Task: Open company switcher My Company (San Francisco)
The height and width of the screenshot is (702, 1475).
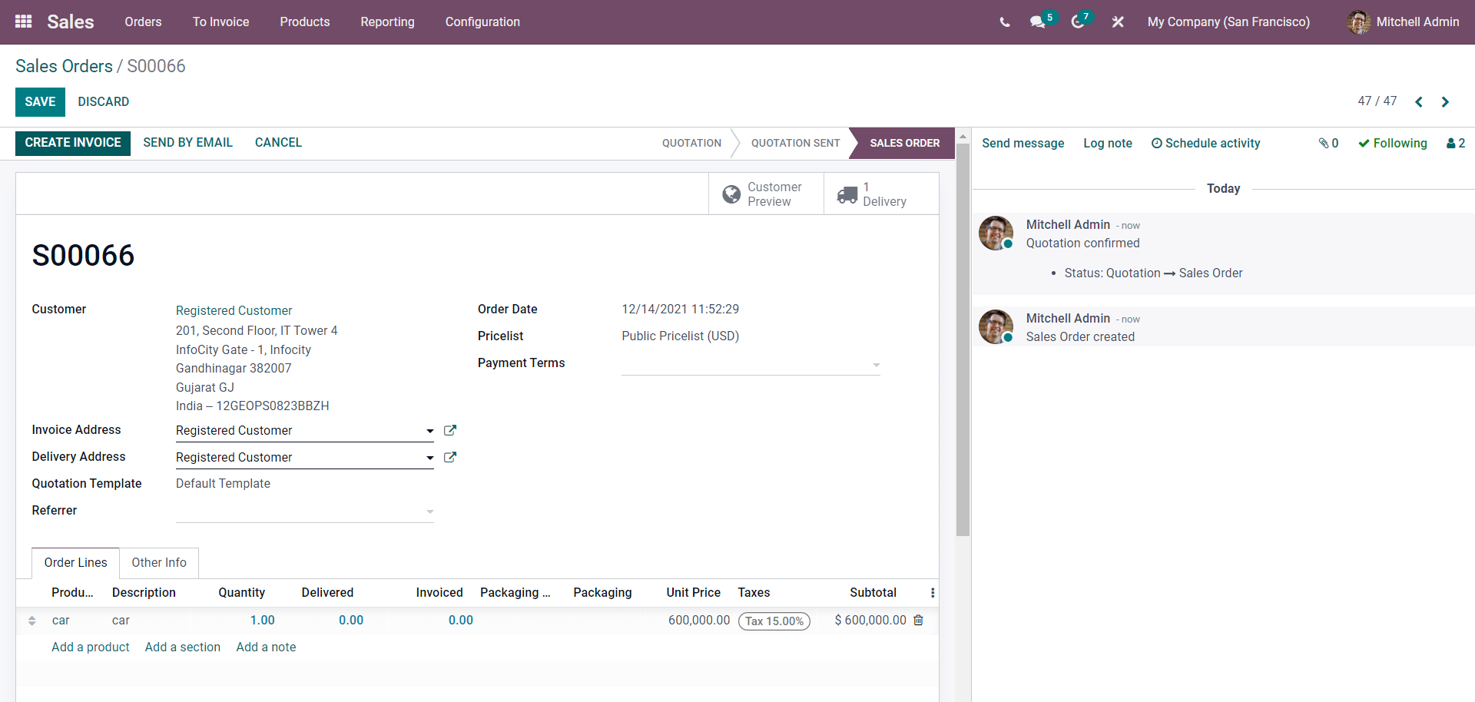Action: coord(1228,22)
